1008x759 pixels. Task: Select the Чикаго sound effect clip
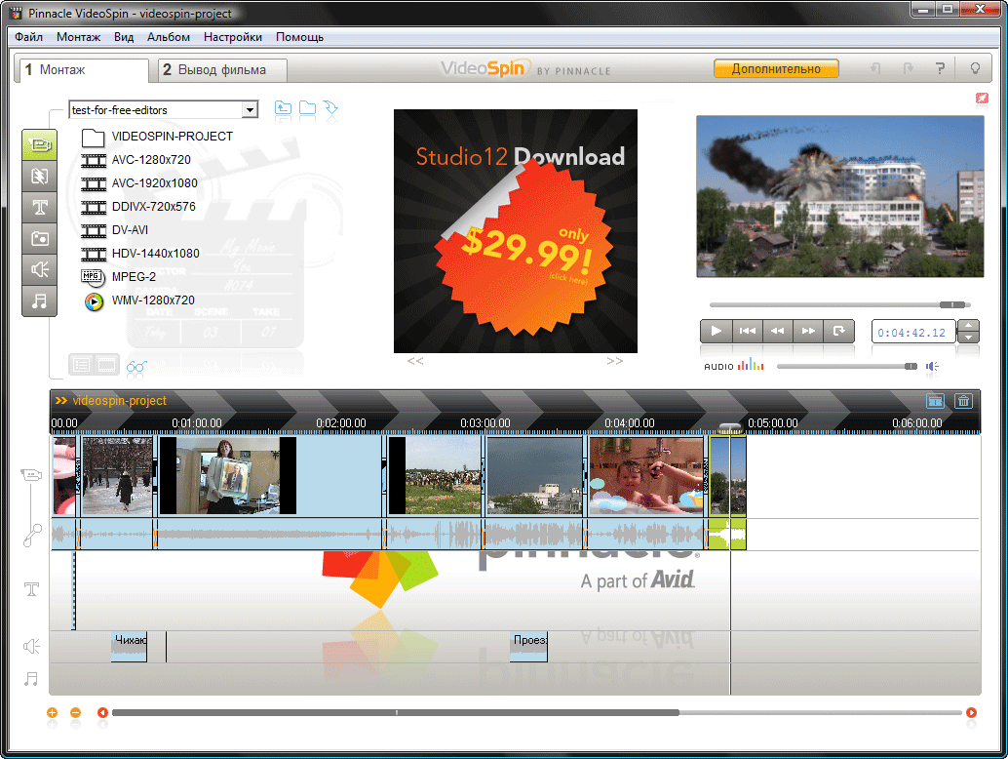[x=130, y=647]
